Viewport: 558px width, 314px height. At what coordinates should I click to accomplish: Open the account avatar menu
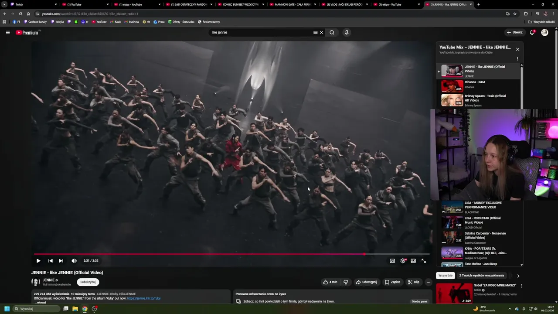(x=544, y=32)
